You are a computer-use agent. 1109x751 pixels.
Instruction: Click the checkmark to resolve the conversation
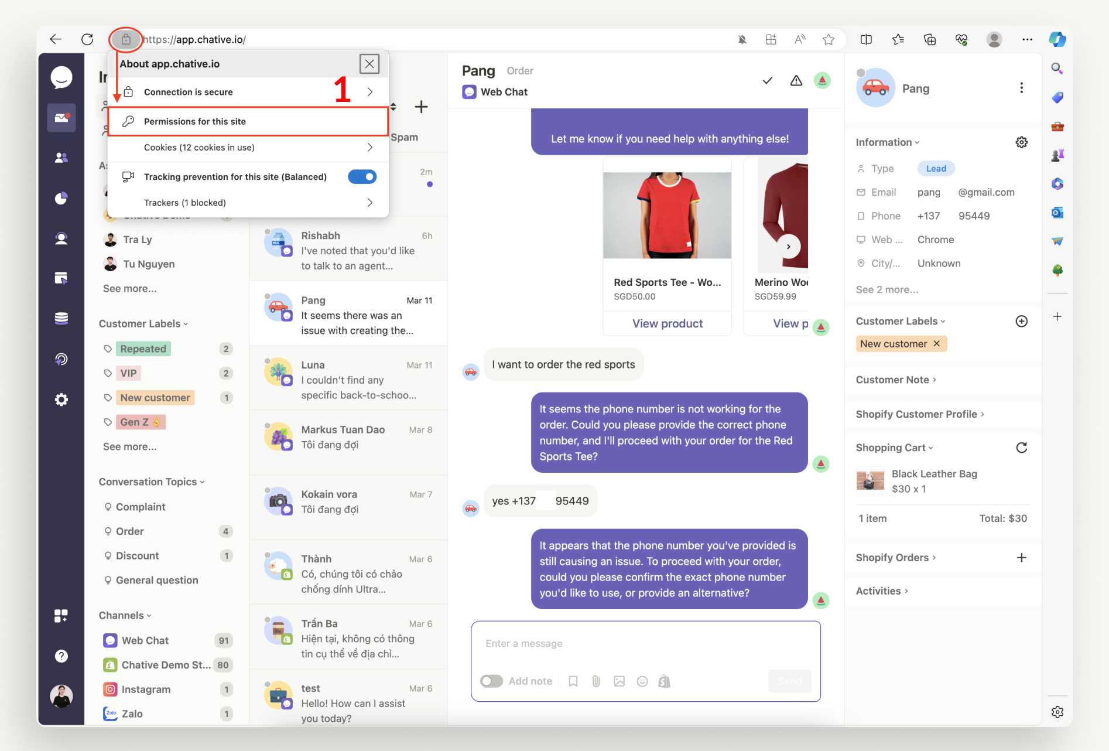[x=767, y=81]
